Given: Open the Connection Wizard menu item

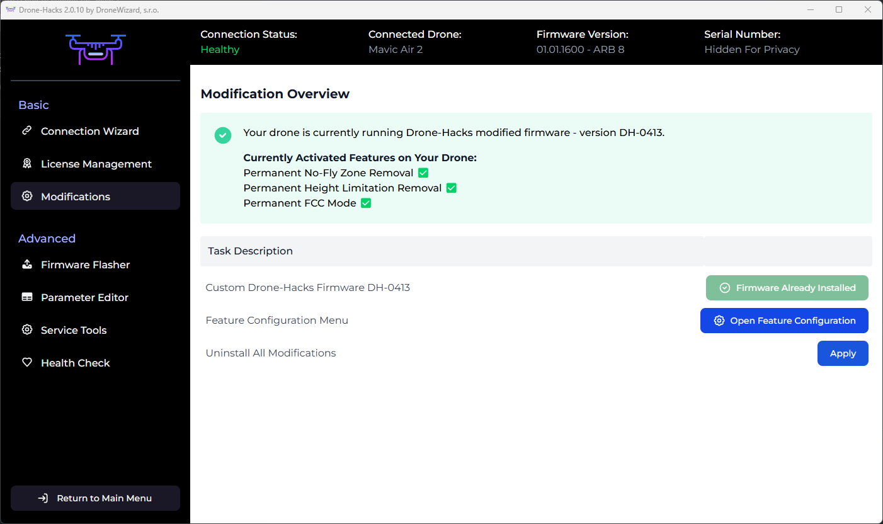Looking at the screenshot, I should (x=89, y=131).
